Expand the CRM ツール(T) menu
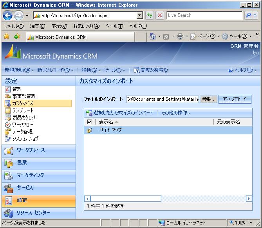This screenshot has width=262, height=228. pos(115,70)
